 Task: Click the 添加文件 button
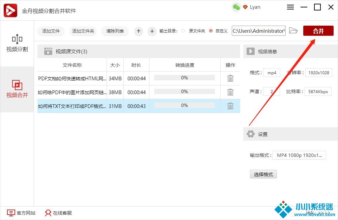(51, 31)
